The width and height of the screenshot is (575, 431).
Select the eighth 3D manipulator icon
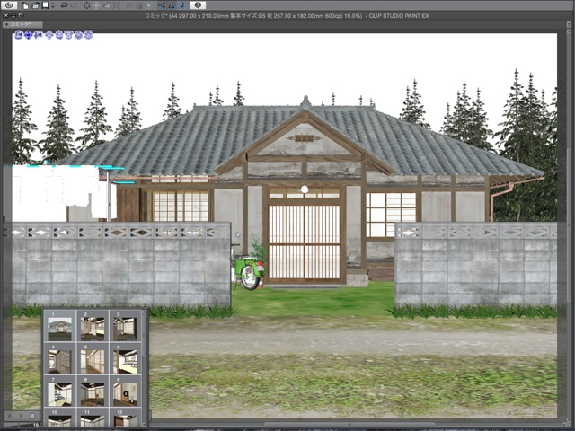[x=88, y=34]
